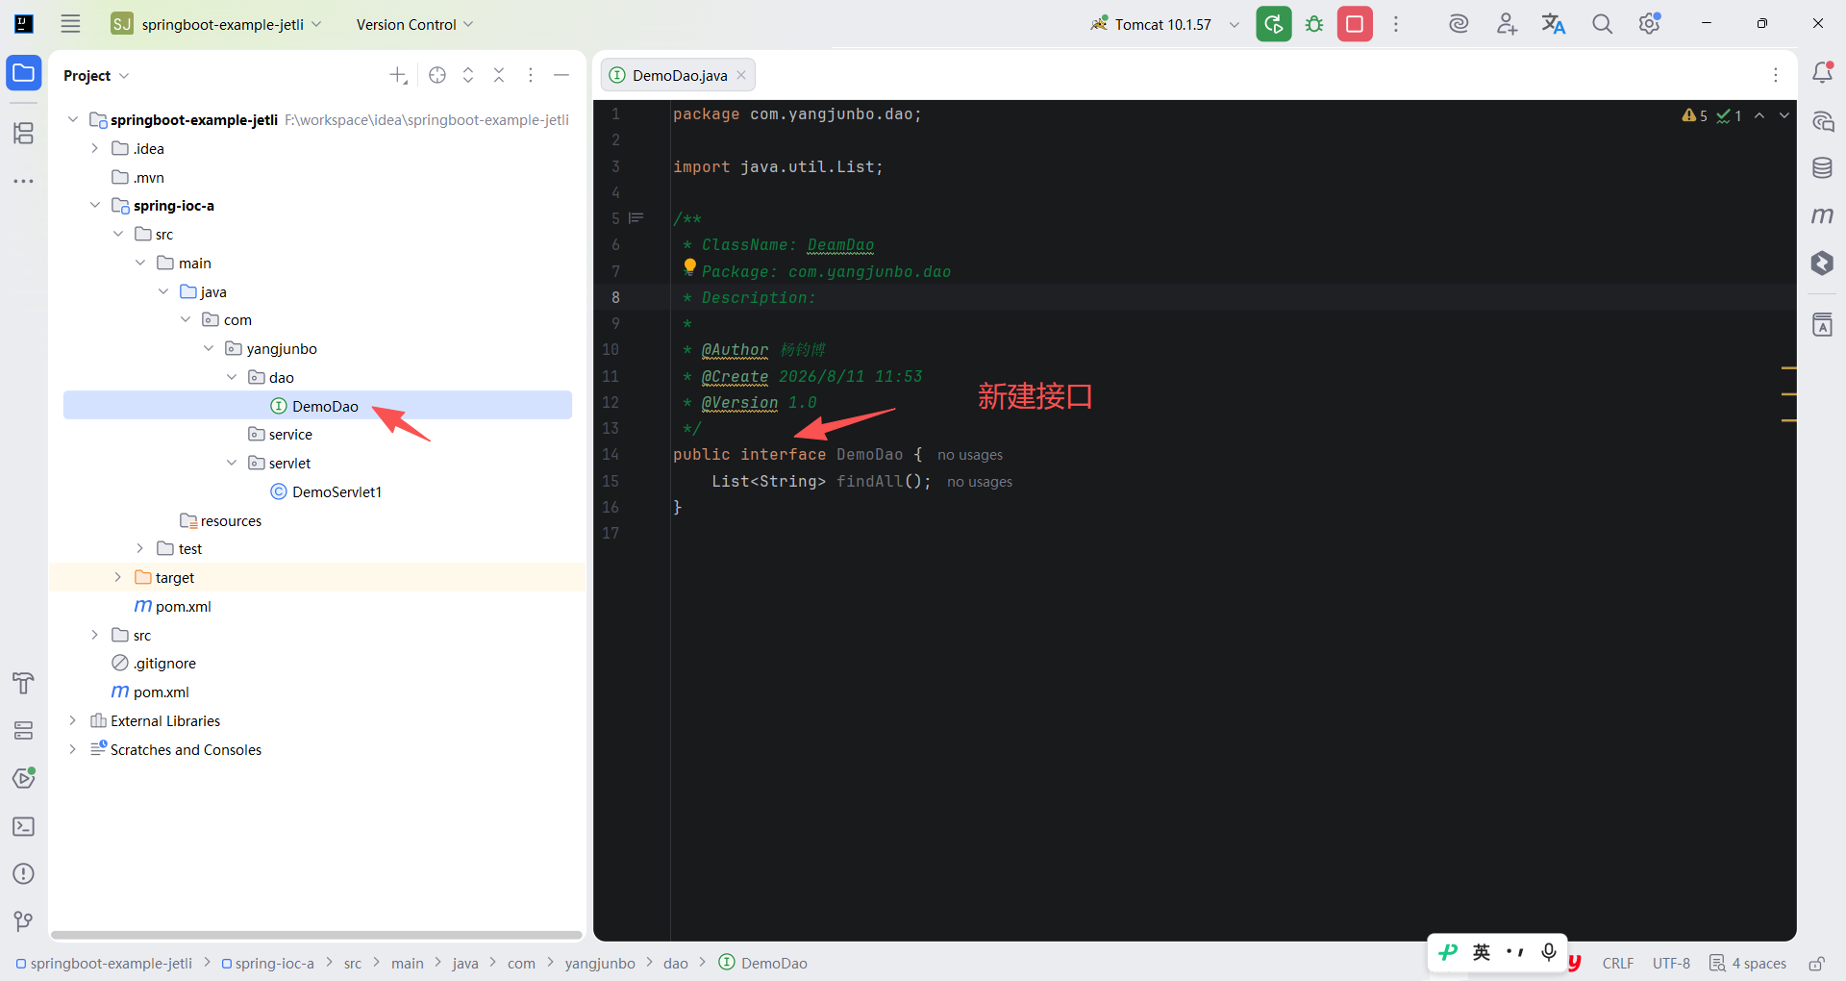The height and width of the screenshot is (981, 1846).
Task: Stop the running Tomcat server
Action: (x=1355, y=24)
